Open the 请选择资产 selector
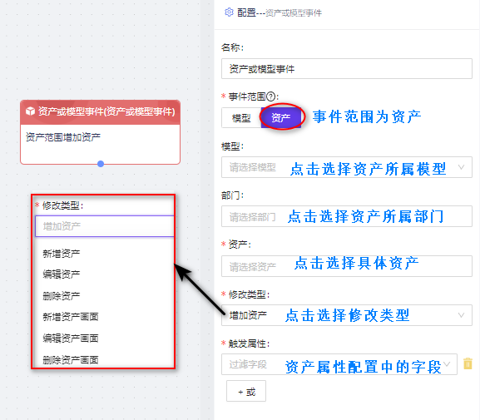This screenshot has width=480, height=420. pos(347,266)
